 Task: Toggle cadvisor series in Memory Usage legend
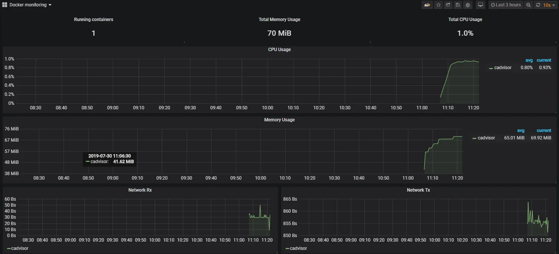(x=486, y=138)
